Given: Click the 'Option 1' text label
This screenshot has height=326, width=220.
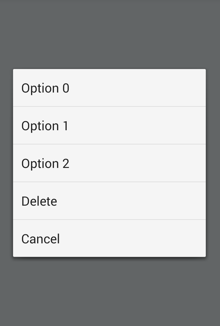Looking at the screenshot, I should [45, 126].
